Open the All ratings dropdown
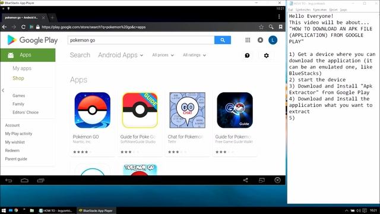This screenshot has width=380, height=214. point(194,55)
